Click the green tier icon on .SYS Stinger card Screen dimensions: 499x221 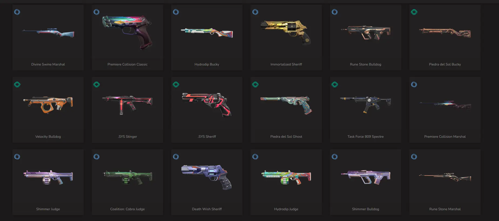(96, 84)
